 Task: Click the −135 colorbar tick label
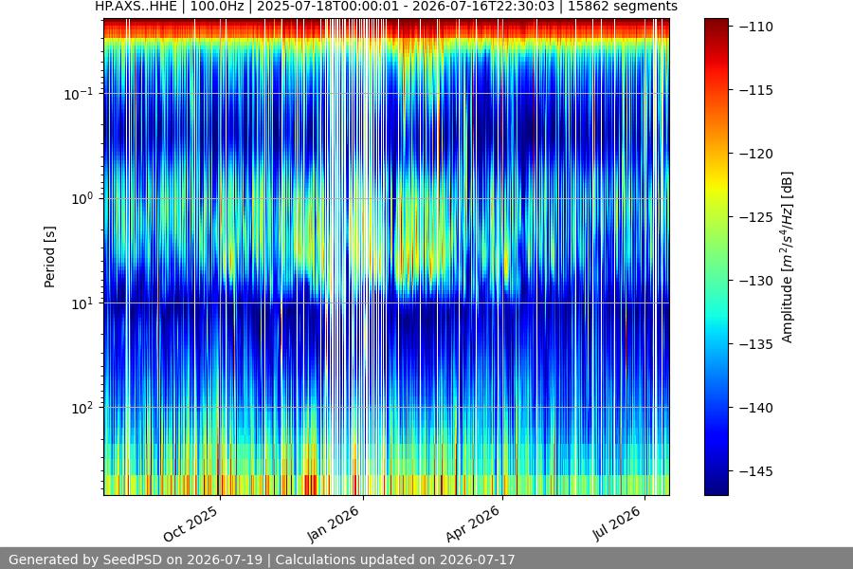click(x=756, y=344)
